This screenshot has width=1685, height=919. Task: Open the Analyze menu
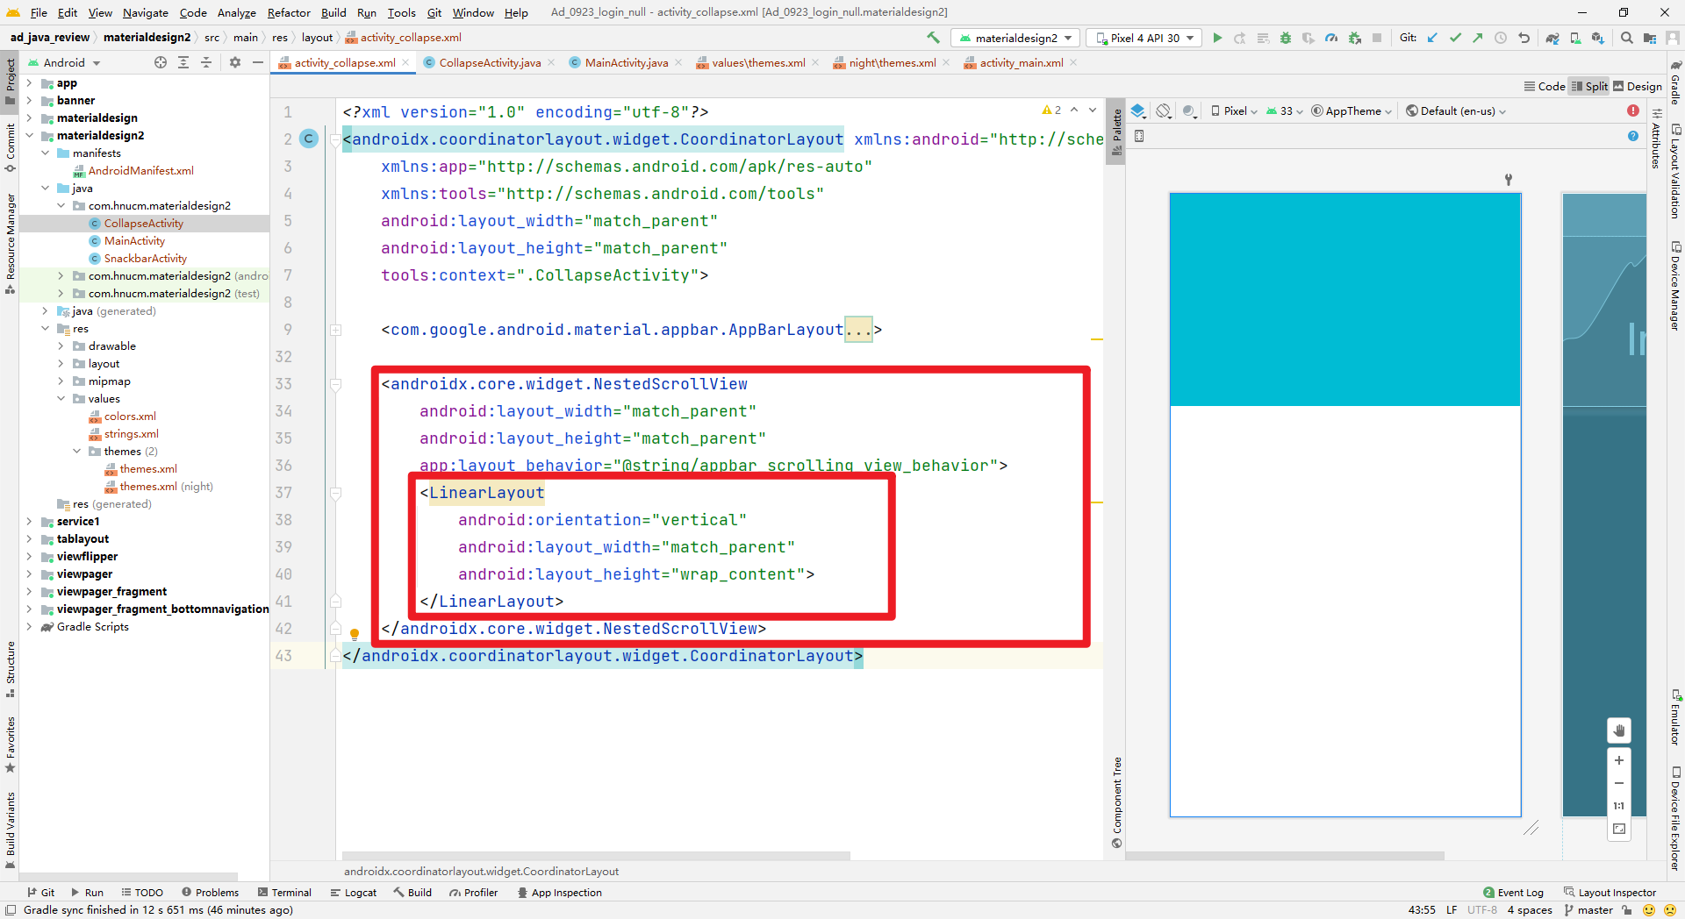(236, 12)
